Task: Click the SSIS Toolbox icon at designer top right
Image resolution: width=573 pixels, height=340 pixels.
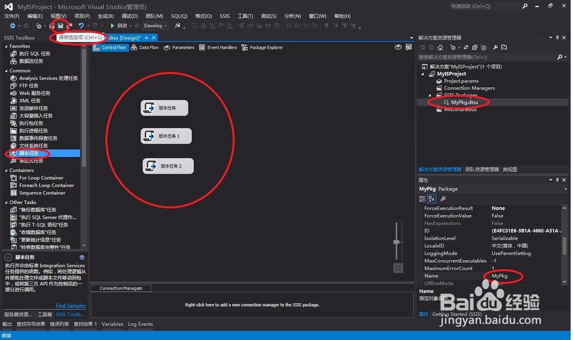Action: click(x=398, y=47)
